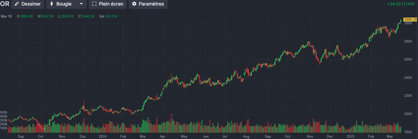418x139 pixels.
Task: Open the Paramètres settings text button
Action: tap(151, 4)
